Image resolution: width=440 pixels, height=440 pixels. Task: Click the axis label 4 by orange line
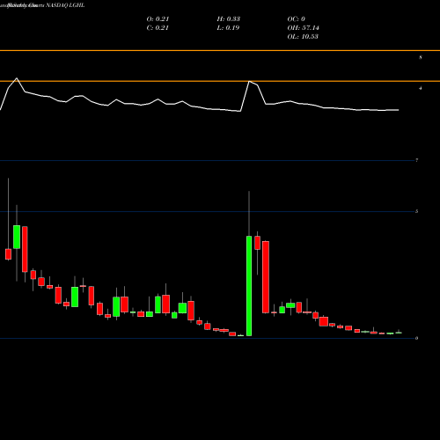click(421, 88)
